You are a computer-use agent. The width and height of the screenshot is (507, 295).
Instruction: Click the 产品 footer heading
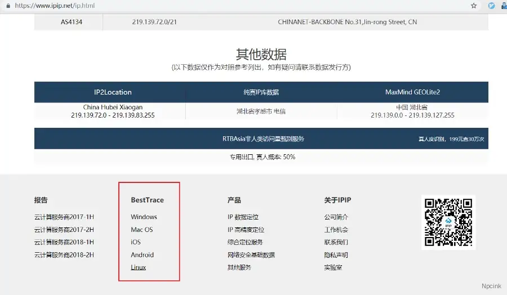[x=234, y=200]
